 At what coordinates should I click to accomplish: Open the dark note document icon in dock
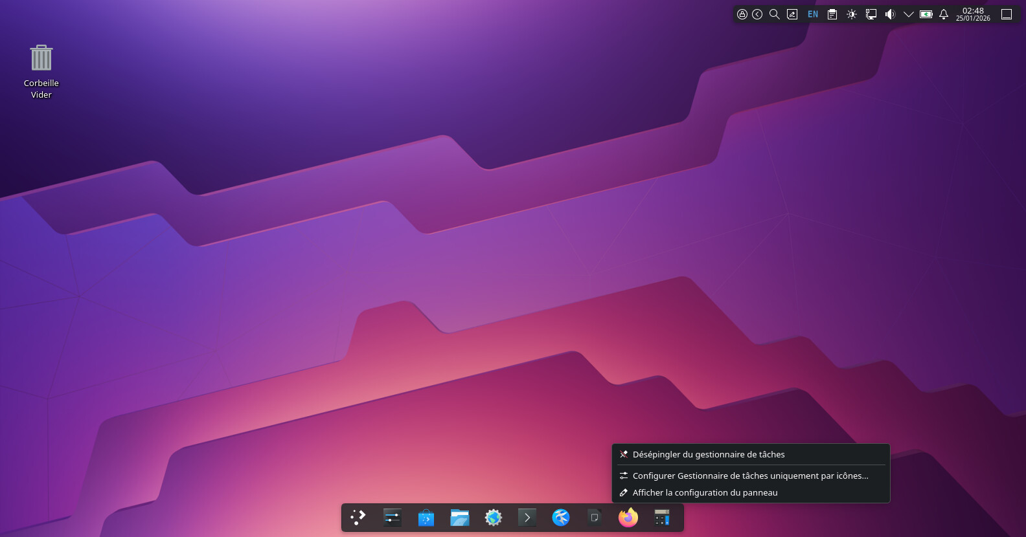(x=595, y=518)
